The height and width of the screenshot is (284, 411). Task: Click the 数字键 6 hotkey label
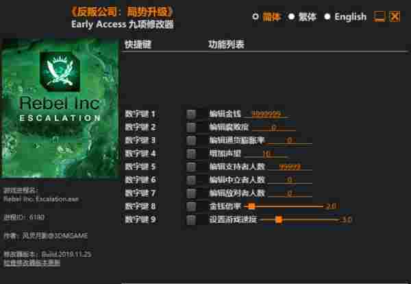point(140,180)
